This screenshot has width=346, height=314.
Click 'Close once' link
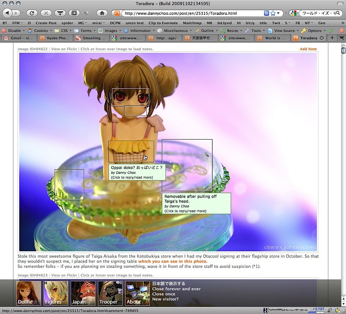point(163,294)
